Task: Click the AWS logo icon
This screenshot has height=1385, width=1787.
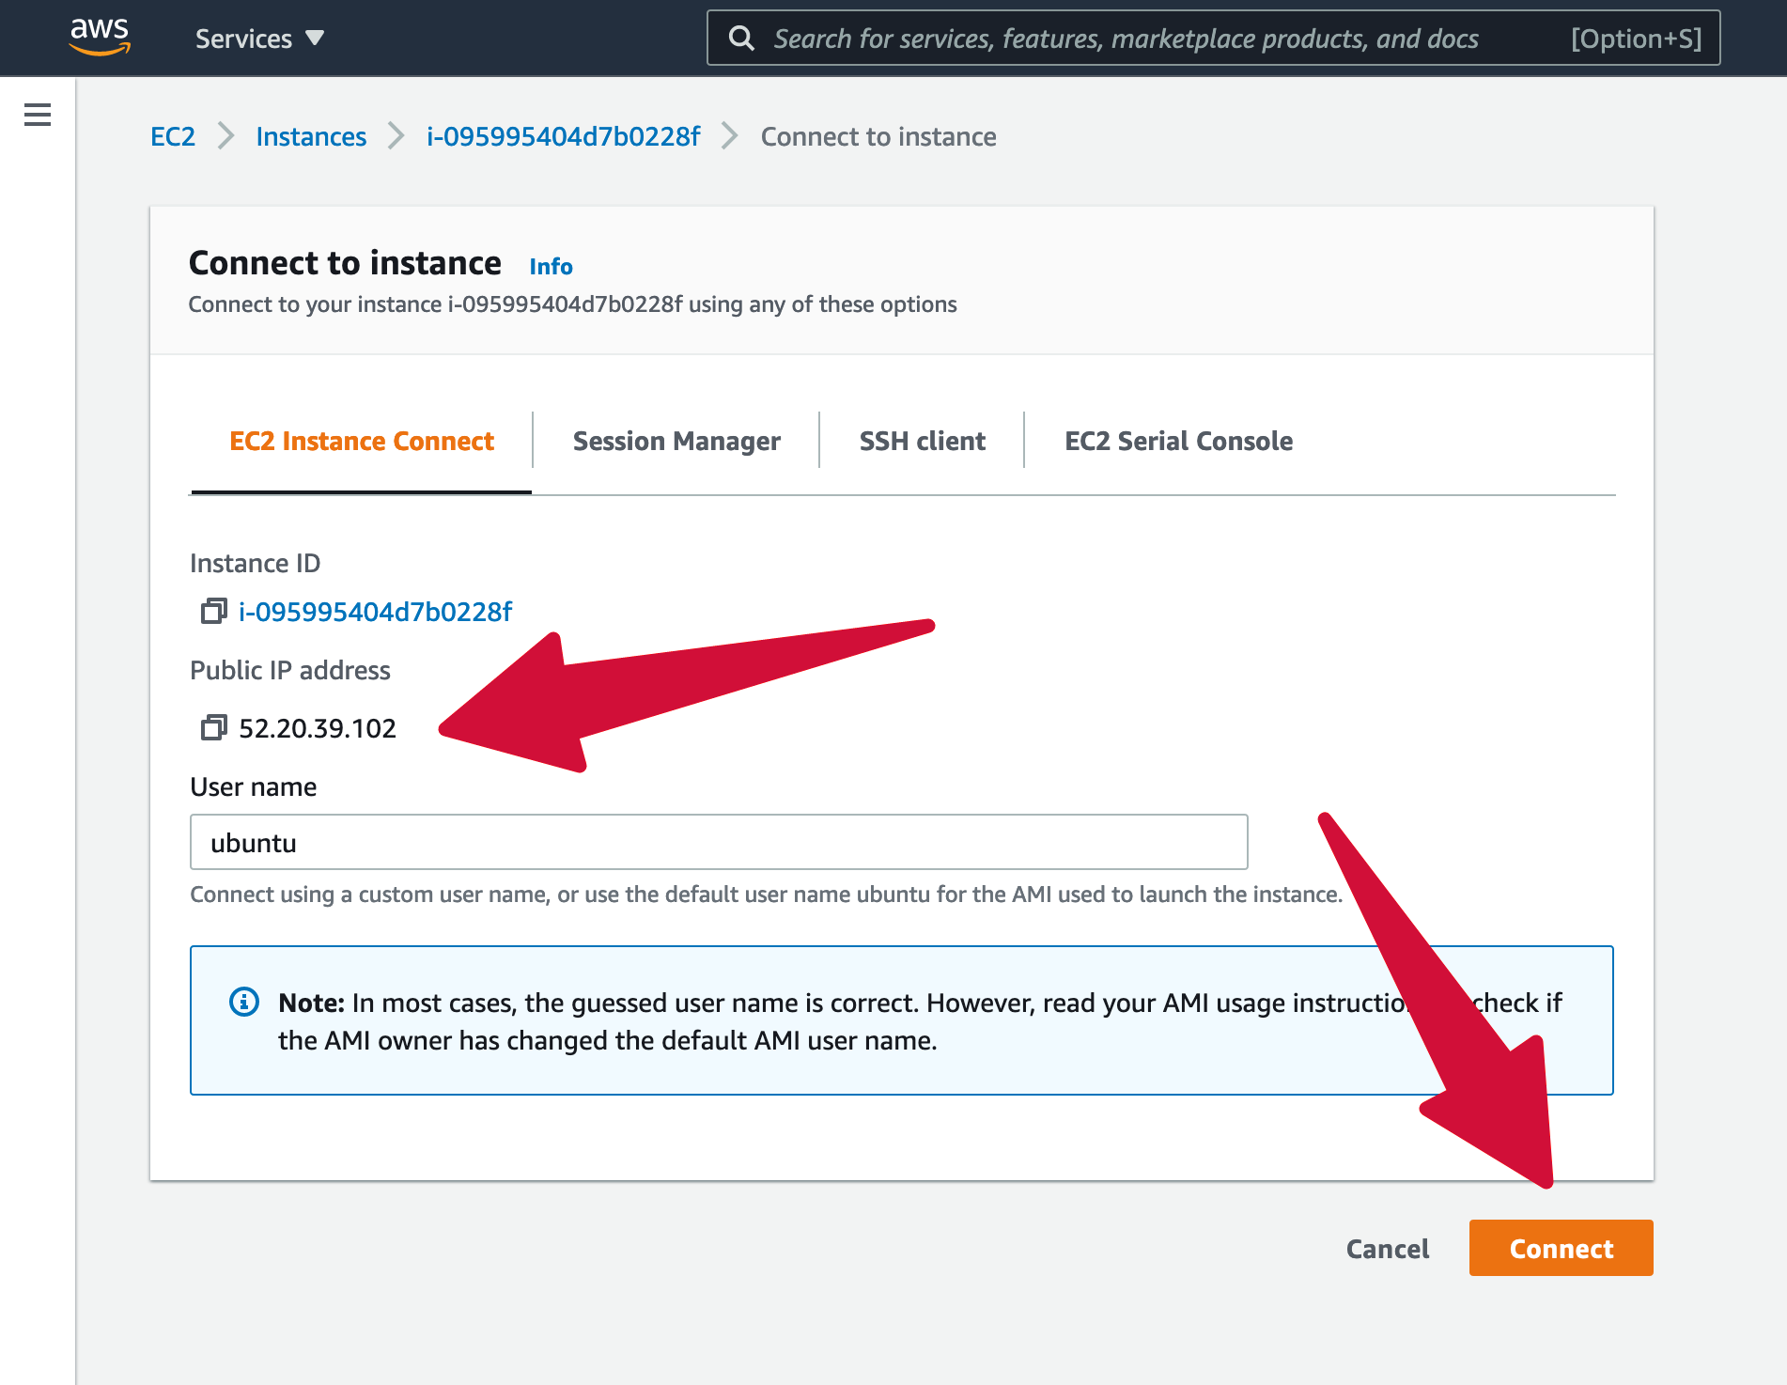Action: pyautogui.click(x=100, y=37)
